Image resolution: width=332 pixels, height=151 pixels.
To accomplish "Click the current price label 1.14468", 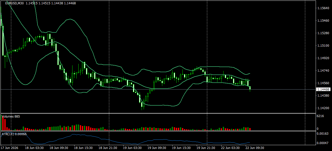I will 324,89.
